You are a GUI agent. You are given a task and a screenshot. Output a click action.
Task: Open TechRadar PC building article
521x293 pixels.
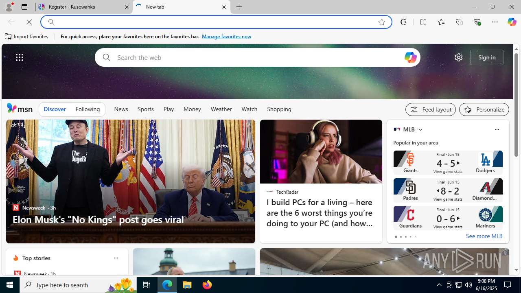coord(320,213)
